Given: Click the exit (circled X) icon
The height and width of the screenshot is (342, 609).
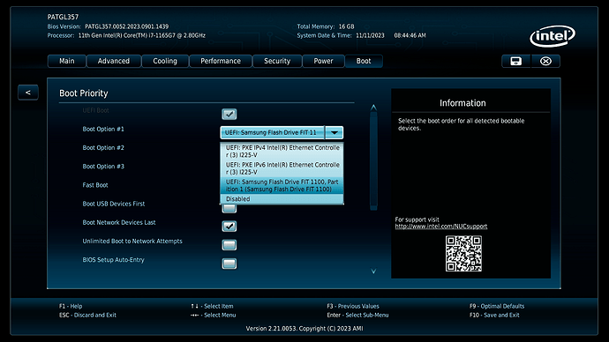Looking at the screenshot, I should point(545,62).
